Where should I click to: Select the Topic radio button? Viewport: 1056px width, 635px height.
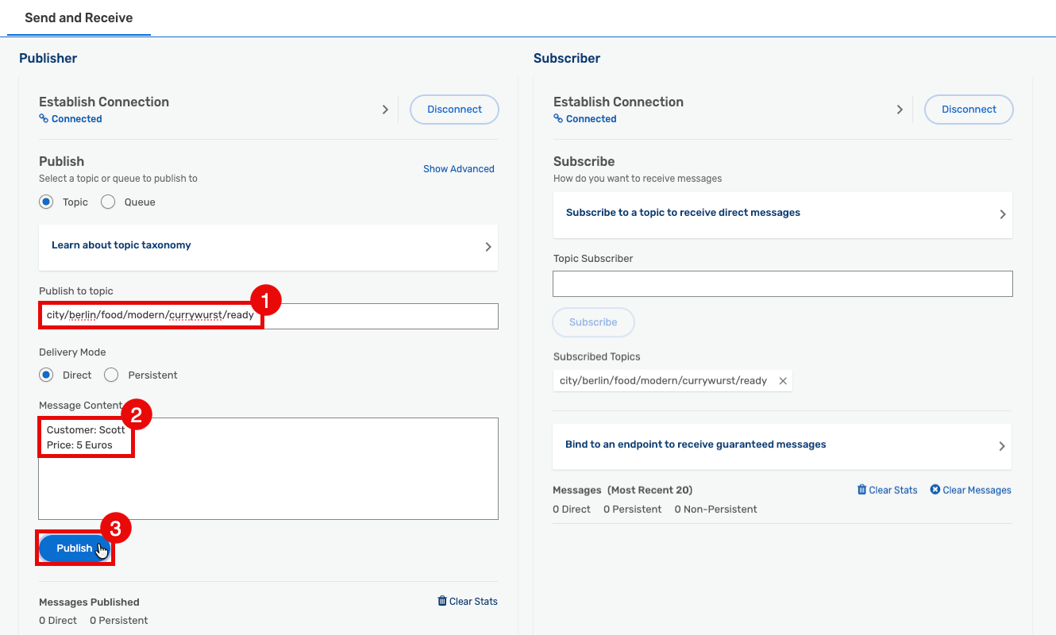coord(47,202)
